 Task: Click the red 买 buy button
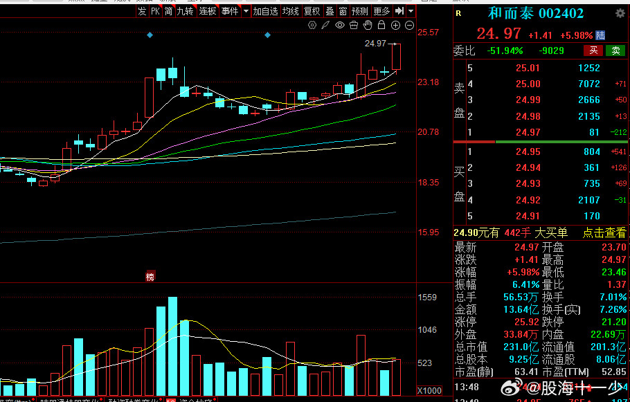point(593,51)
